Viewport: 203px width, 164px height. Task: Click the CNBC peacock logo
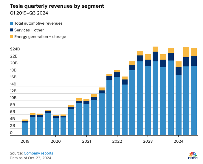193,155
